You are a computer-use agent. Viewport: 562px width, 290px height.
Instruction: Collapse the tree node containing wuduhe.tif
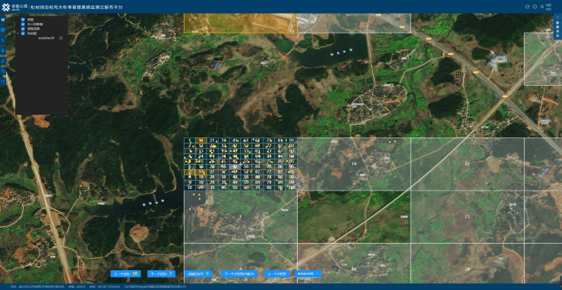18,33
